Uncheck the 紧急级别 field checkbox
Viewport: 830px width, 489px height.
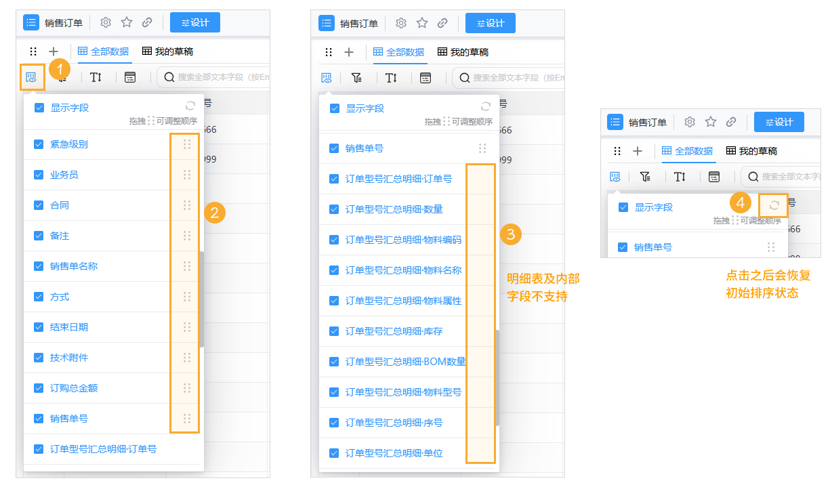(39, 144)
